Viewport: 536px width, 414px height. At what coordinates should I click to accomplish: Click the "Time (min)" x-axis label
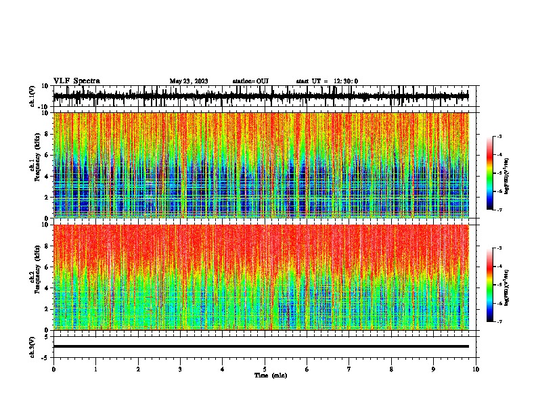pyautogui.click(x=271, y=375)
